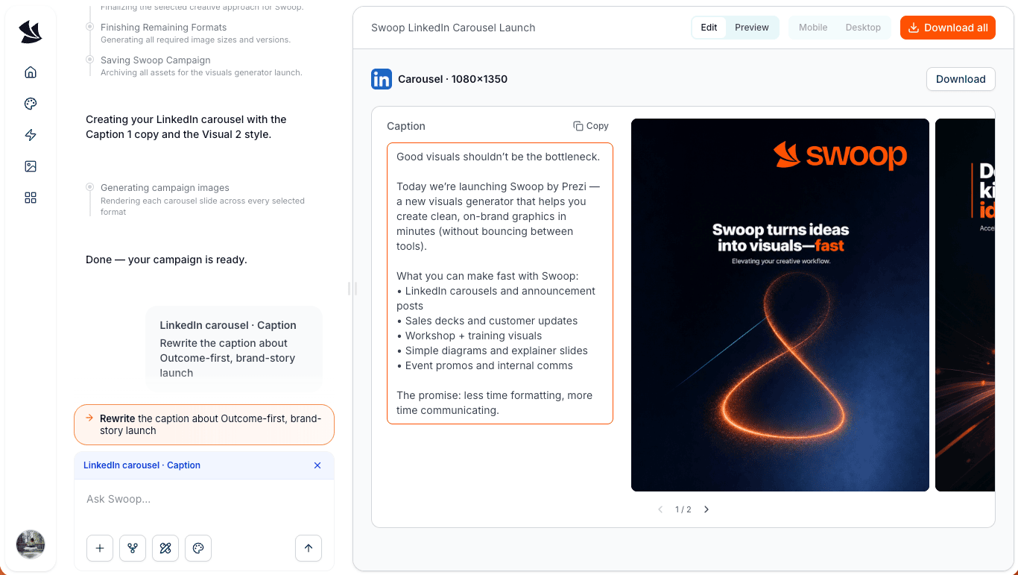Go to previous carousel slide arrow
The width and height of the screenshot is (1018, 575).
660,509
